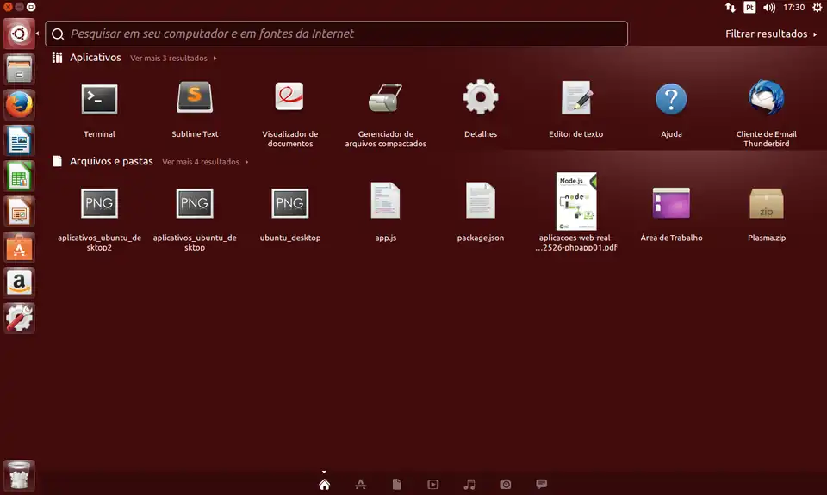The width and height of the screenshot is (827, 495).
Task: Expand Ver mais 3 resultados for Aplicativos
Action: pyautogui.click(x=173, y=58)
